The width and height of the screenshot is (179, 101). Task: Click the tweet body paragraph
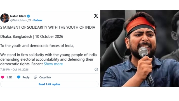coord(48,59)
